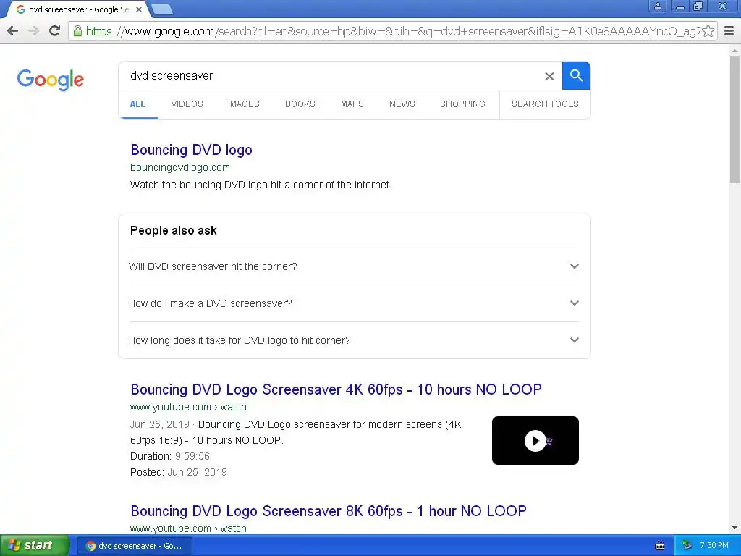Expand 'How long does it take for DVD logo'
This screenshot has width=741, height=556.
[354, 340]
